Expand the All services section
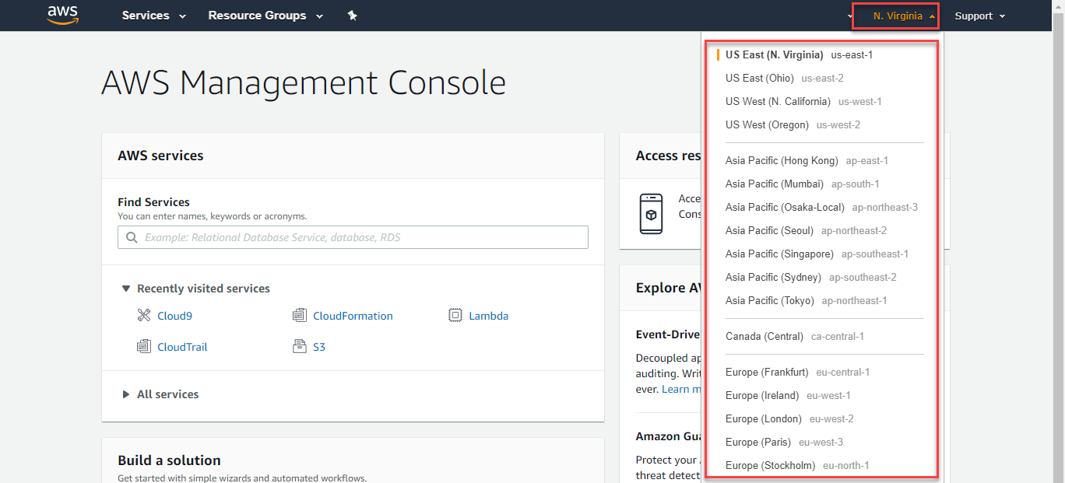Screen dimensions: 1065x483 160,394
